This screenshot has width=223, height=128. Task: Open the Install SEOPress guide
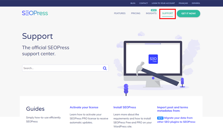pyautogui.click(x=125, y=107)
